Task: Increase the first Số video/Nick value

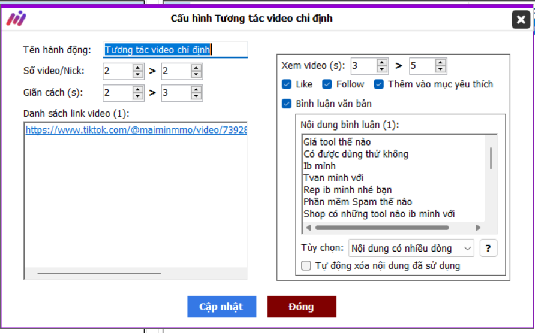Action: pos(138,68)
